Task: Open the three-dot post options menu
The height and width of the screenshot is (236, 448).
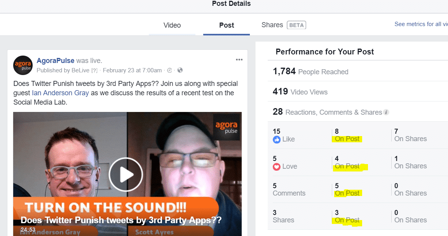Action: click(239, 60)
